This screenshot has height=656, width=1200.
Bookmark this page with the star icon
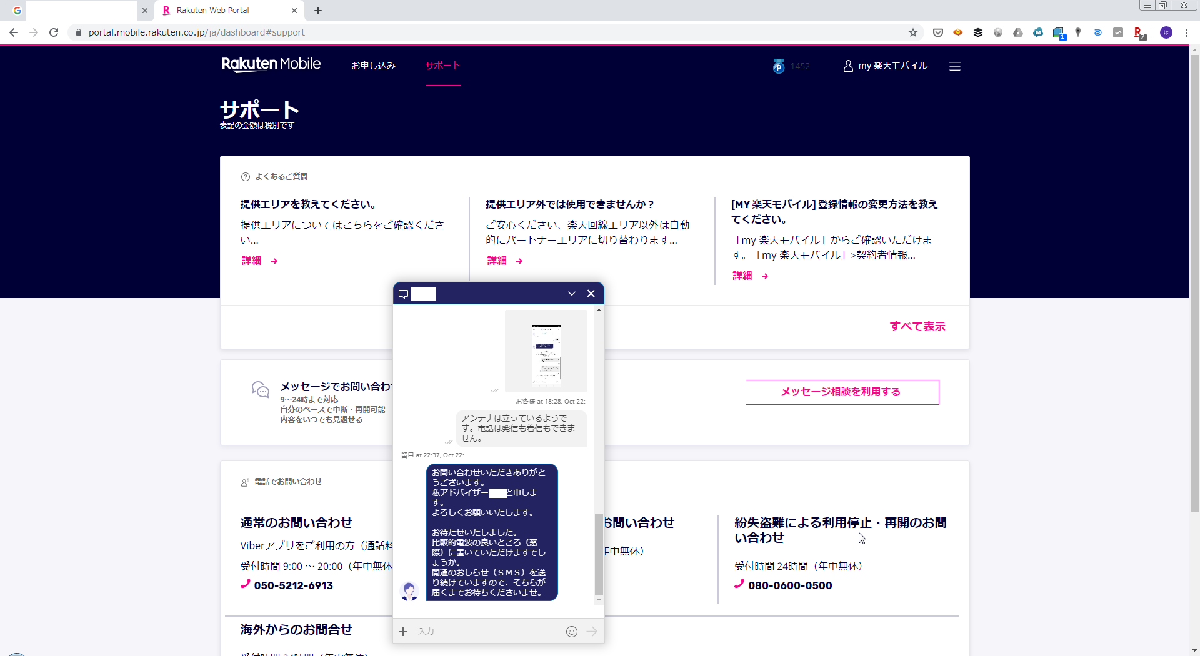[913, 32]
